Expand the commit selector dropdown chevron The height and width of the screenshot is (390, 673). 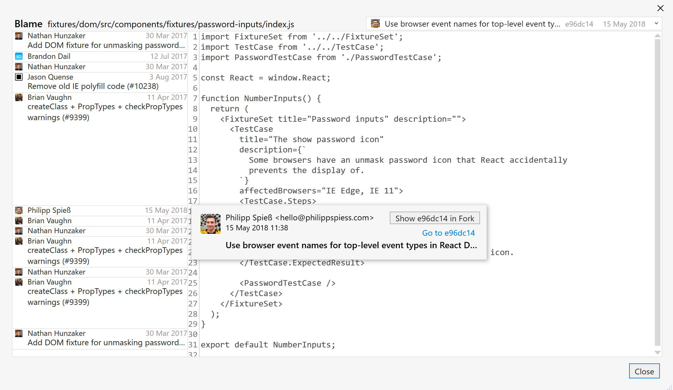click(656, 23)
